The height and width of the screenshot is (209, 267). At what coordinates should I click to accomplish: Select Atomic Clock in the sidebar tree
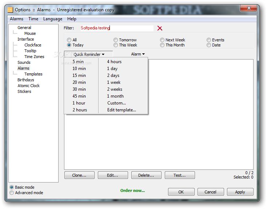click(x=29, y=86)
